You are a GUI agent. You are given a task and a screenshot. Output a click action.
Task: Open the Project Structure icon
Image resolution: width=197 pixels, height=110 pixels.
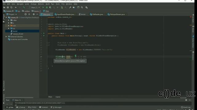(74, 7)
